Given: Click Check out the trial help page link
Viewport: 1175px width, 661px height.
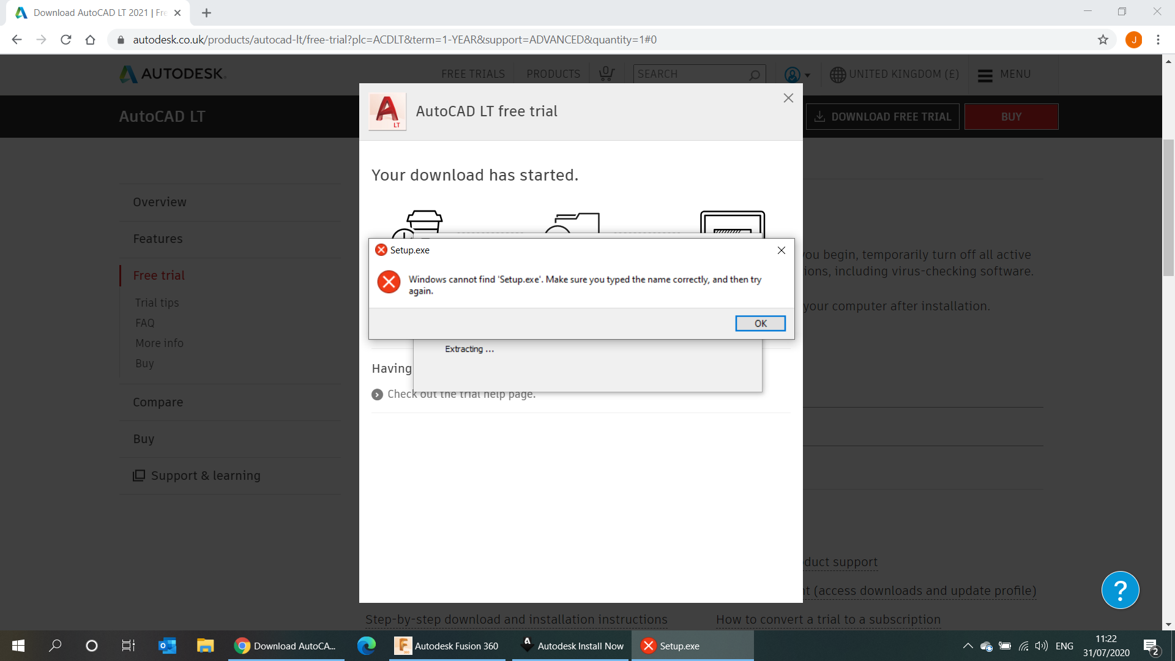Looking at the screenshot, I should pyautogui.click(x=461, y=394).
